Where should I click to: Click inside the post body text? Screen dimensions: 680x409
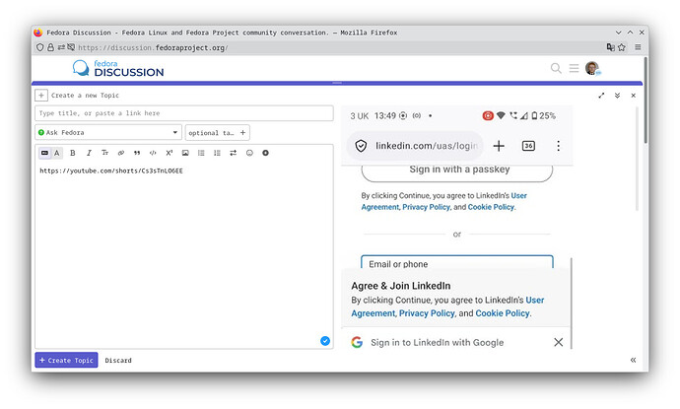pyautogui.click(x=184, y=256)
